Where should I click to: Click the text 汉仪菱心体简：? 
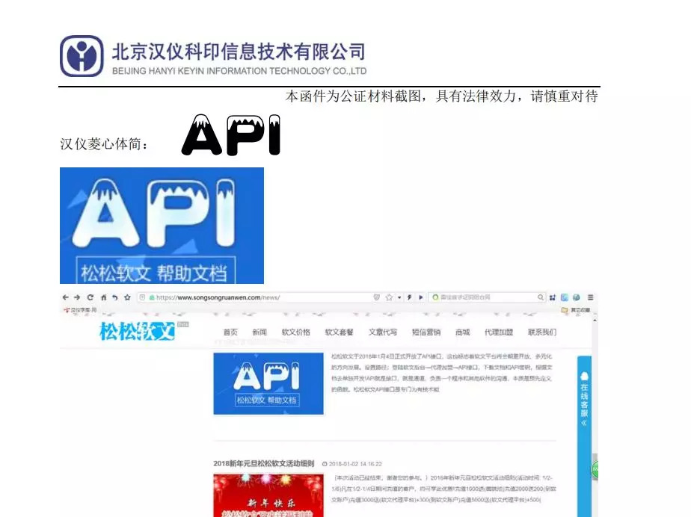coord(104,144)
